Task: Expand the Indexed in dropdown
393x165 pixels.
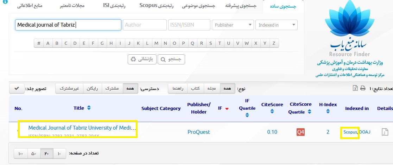Action: click(276, 25)
